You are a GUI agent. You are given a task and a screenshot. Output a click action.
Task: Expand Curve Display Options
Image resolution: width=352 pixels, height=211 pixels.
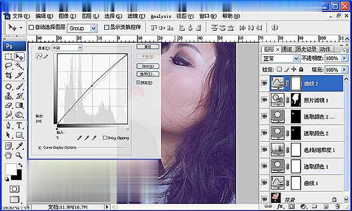click(40, 148)
